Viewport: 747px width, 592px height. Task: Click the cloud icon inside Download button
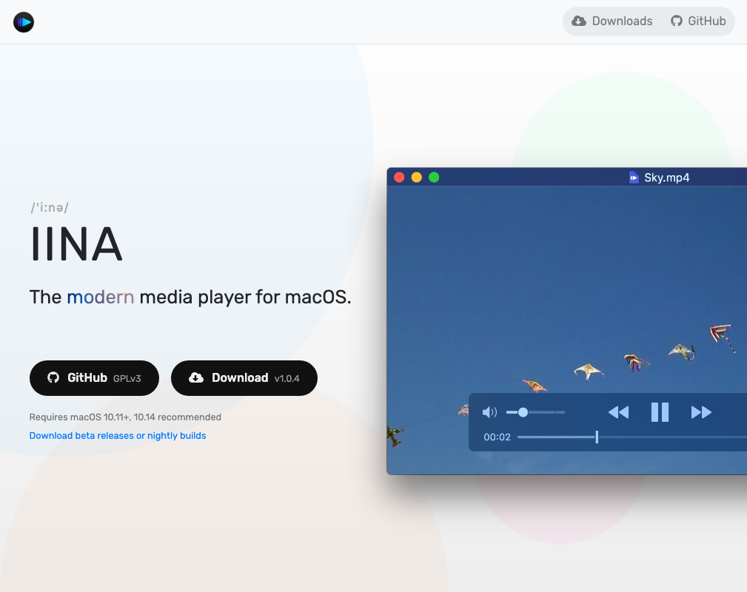(x=196, y=377)
